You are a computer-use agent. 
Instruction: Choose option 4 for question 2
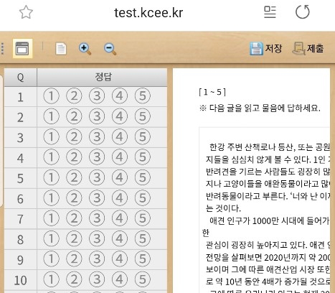(120, 116)
